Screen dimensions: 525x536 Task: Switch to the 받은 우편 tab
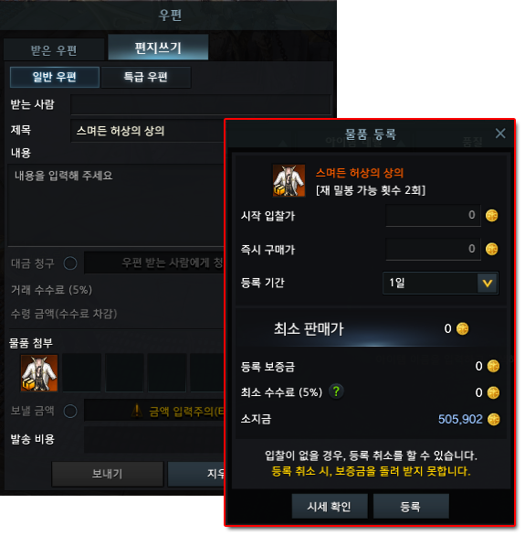pos(54,49)
